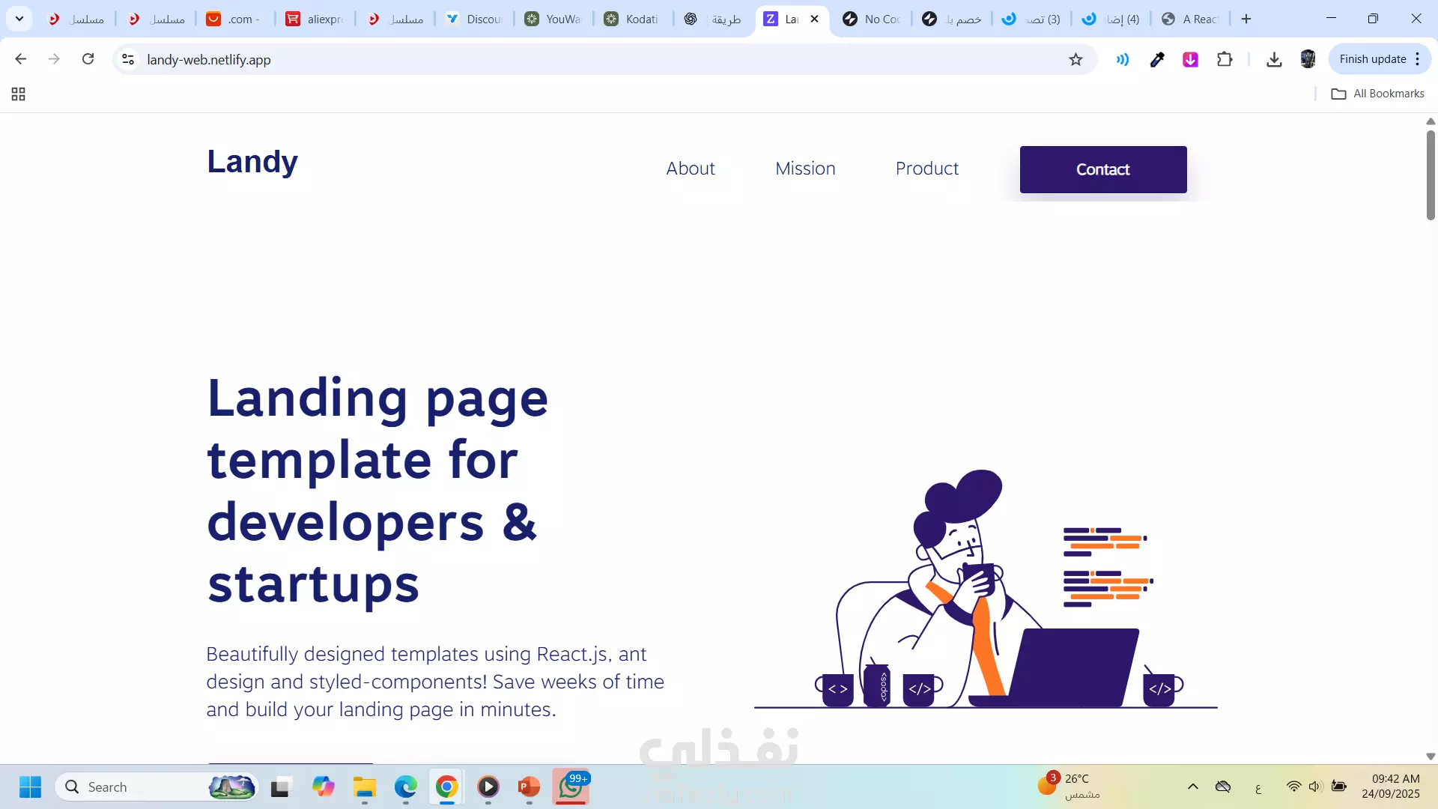Open the All Bookmarks folder
Image resolution: width=1438 pixels, height=809 pixels.
pos(1377,94)
